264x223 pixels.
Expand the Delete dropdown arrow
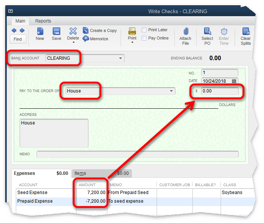[73, 42]
